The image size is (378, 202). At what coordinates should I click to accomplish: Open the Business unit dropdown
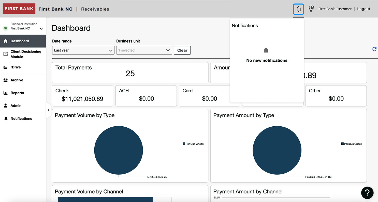(x=144, y=50)
